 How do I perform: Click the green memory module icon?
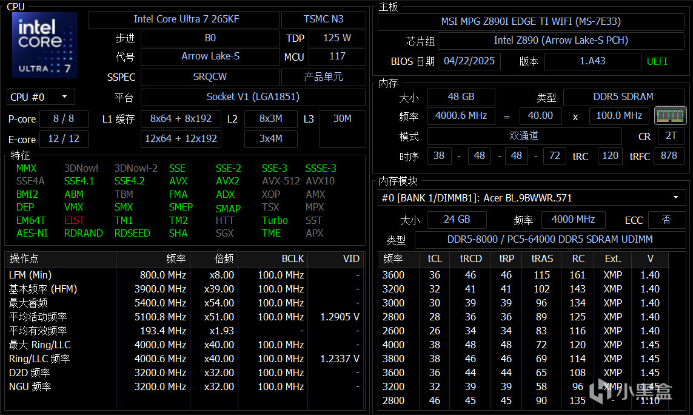[670, 116]
